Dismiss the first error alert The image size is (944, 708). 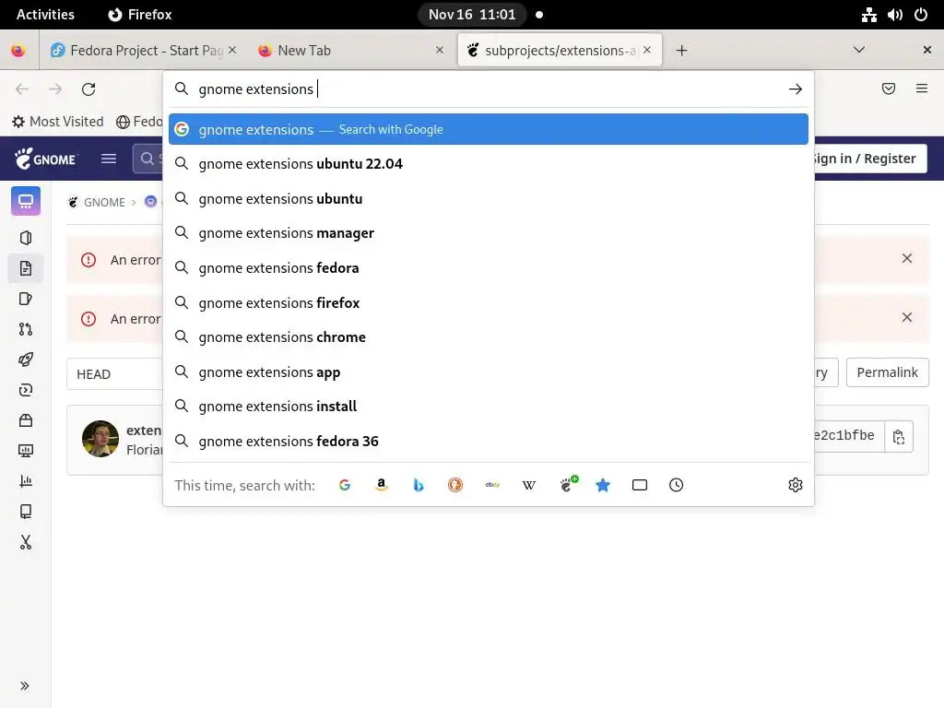tap(907, 258)
